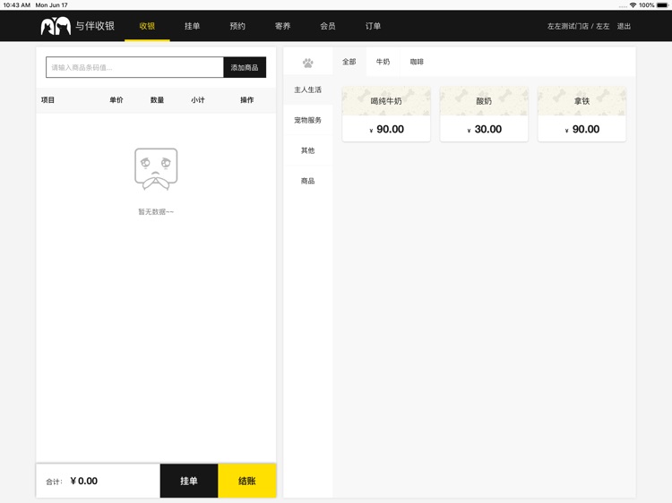Open the 会员 tab
Image resolution: width=672 pixels, height=503 pixels.
328,26
